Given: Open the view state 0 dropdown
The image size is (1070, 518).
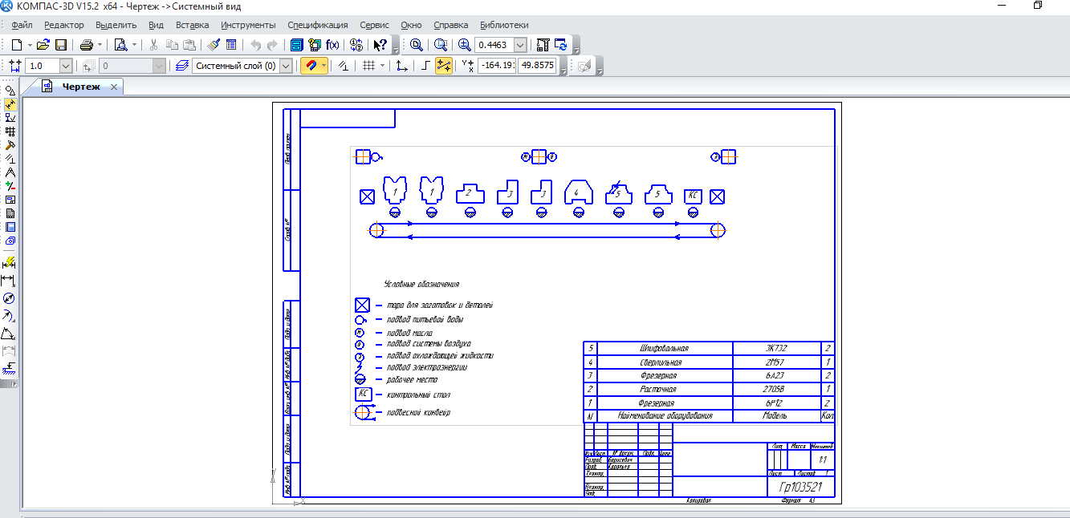Looking at the screenshot, I should (160, 66).
